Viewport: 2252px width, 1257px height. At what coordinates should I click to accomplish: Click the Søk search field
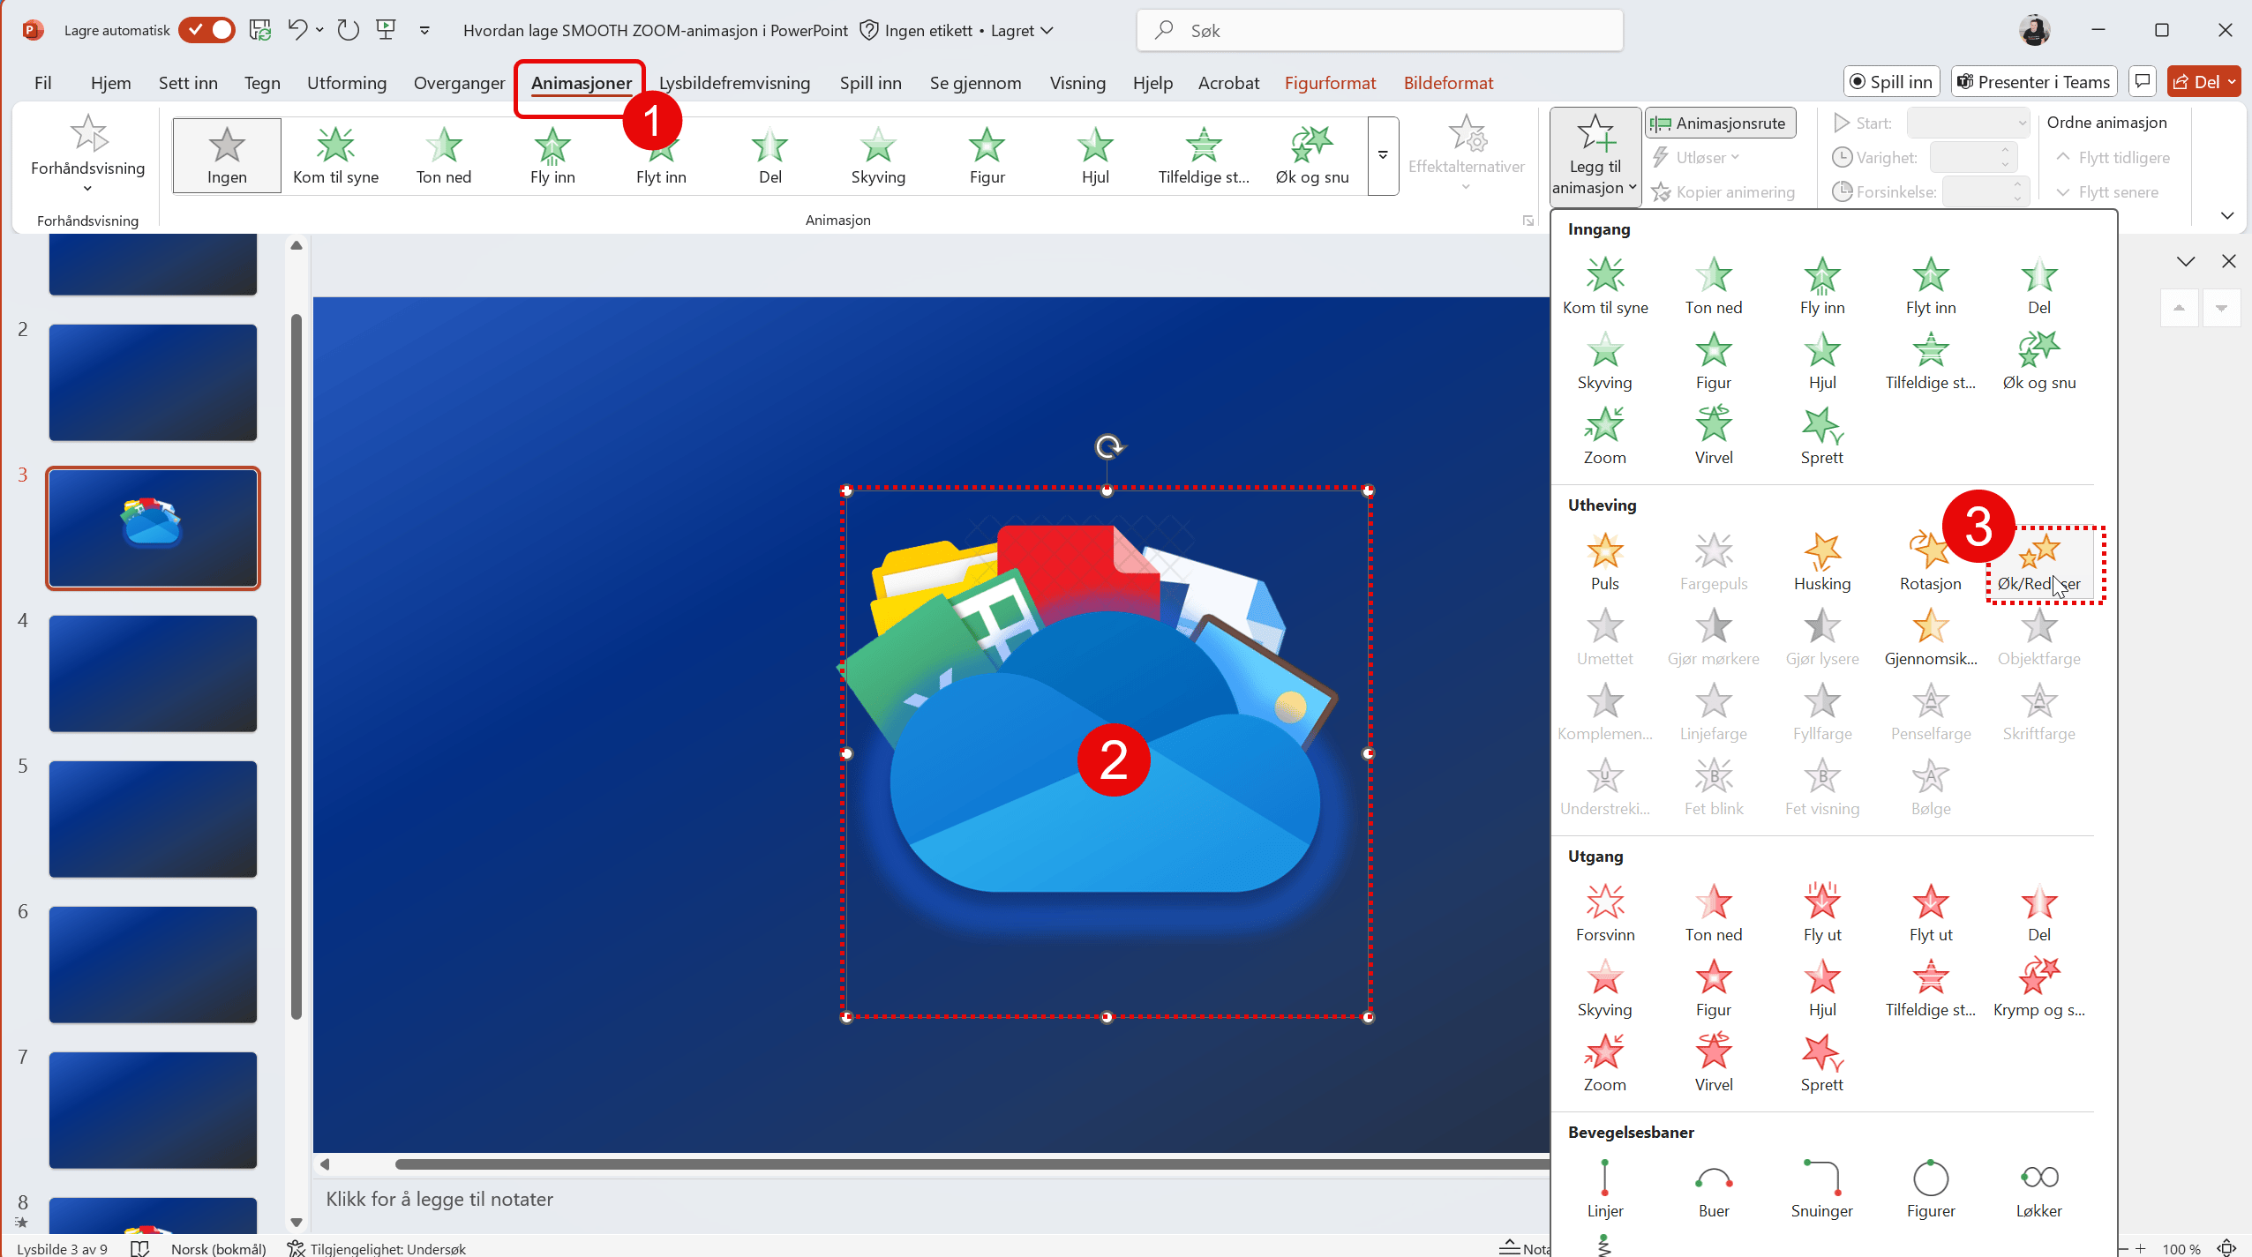coord(1380,30)
